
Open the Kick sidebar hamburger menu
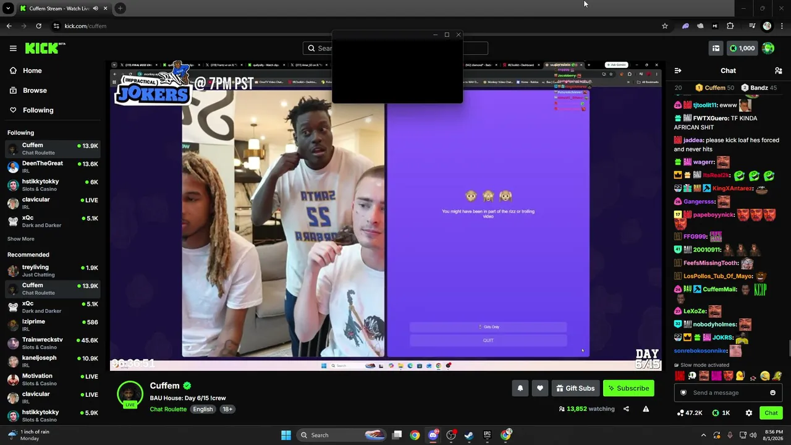tap(13, 48)
